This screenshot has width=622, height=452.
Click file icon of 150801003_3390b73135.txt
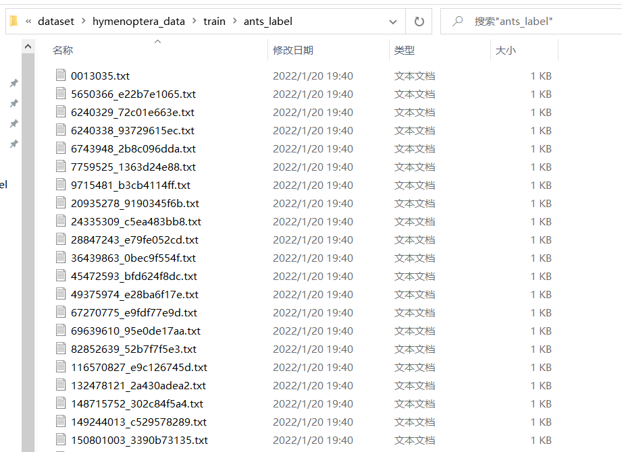pyautogui.click(x=61, y=439)
